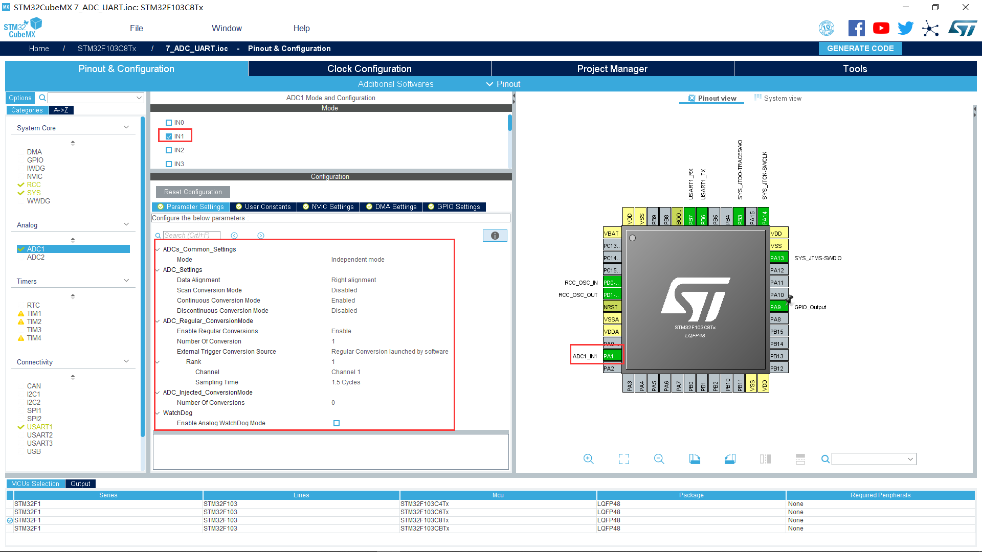
Task: Open the parameter info button
Action: pyautogui.click(x=495, y=236)
